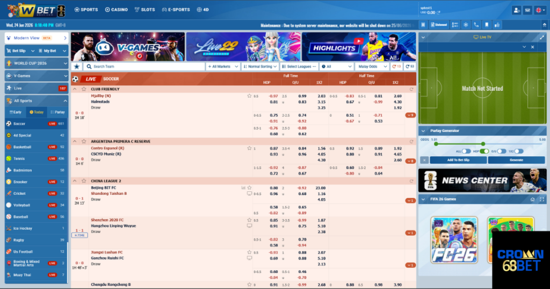
Task: Click favorites star filter beside search
Action: coord(77,66)
